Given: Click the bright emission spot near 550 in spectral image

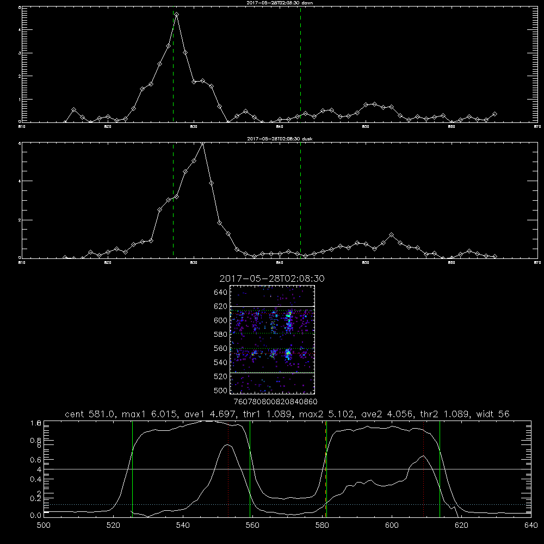Looking at the screenshot, I should 288,354.
